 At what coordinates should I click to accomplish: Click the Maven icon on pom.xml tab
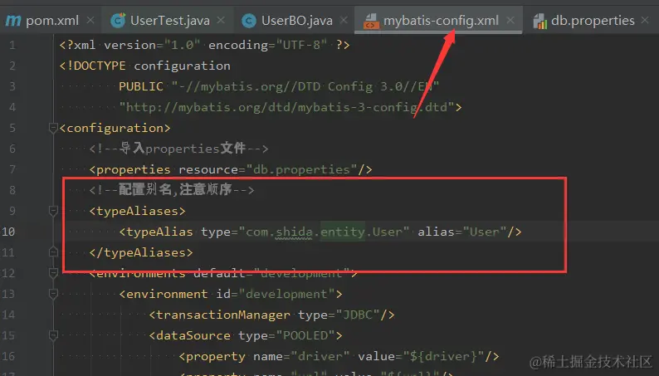13,20
